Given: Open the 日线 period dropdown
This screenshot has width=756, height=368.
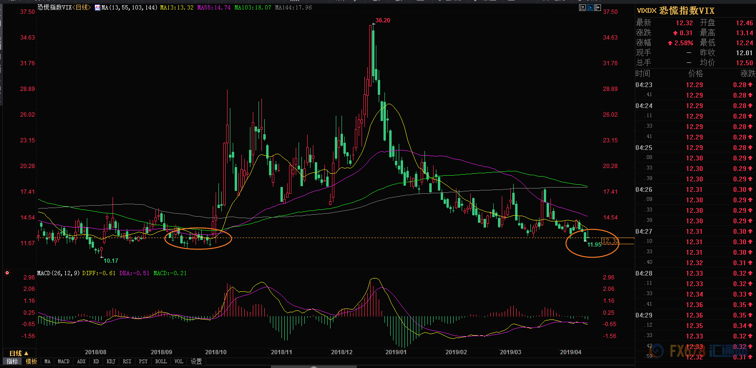Looking at the screenshot, I should pos(19,353).
